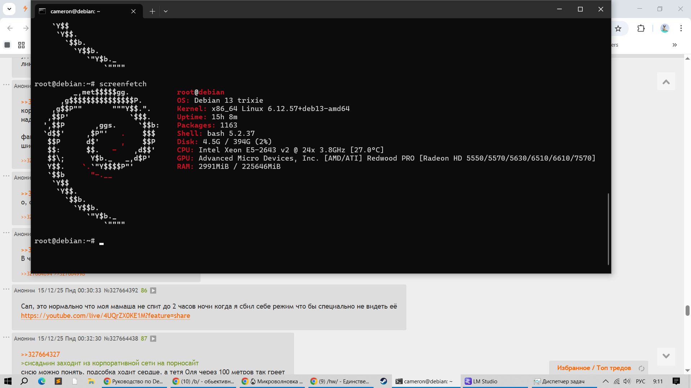Click reply link >>327664327
Image resolution: width=691 pixels, height=388 pixels.
40,354
